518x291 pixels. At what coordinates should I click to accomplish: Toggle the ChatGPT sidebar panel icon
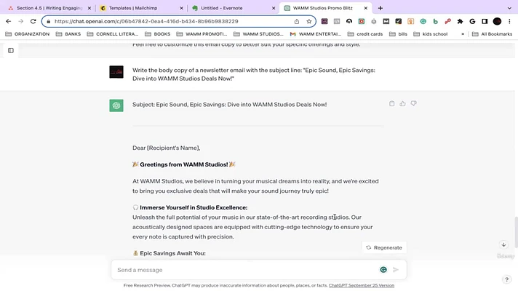click(11, 50)
